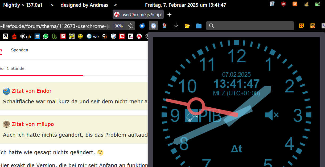
Task: Open the GitHub 'gh' bookmark
Action: coord(26,36)
